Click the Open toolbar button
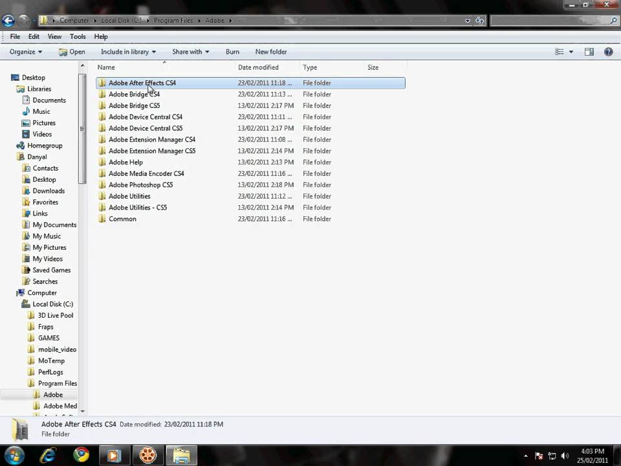The image size is (621, 466). 72,52
